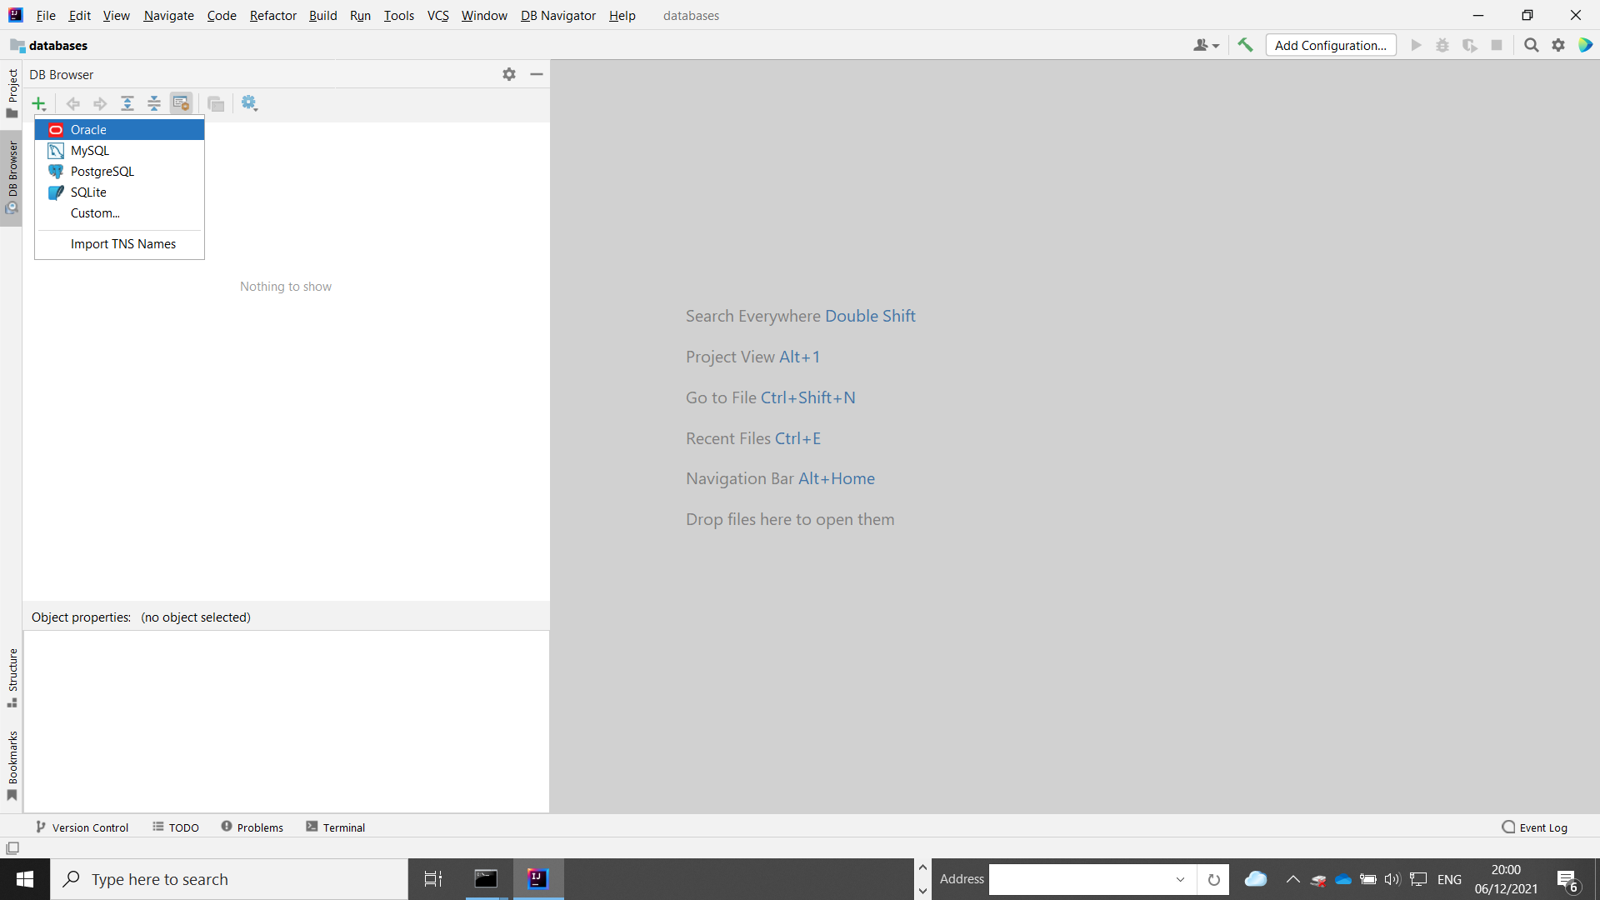Expand the MySQL database option
Screen dimensions: 1600x900
coord(89,151)
